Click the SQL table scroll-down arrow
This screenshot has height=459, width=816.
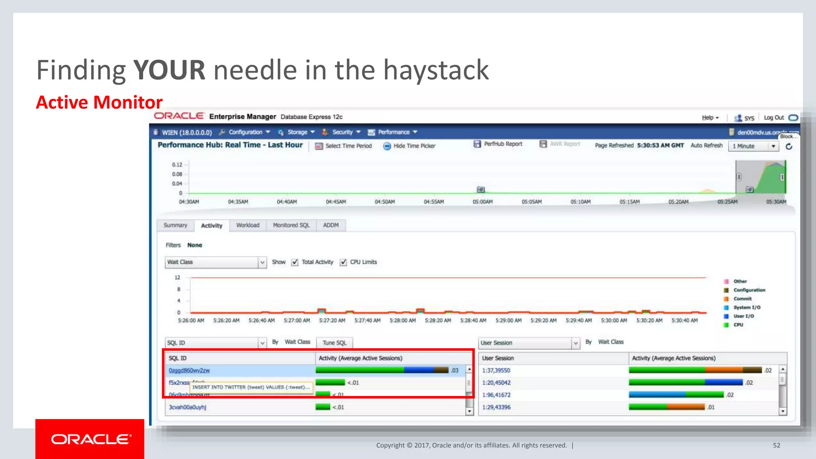pyautogui.click(x=469, y=411)
